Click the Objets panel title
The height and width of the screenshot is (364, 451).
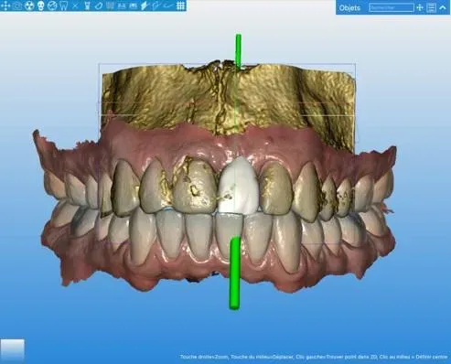tap(349, 8)
